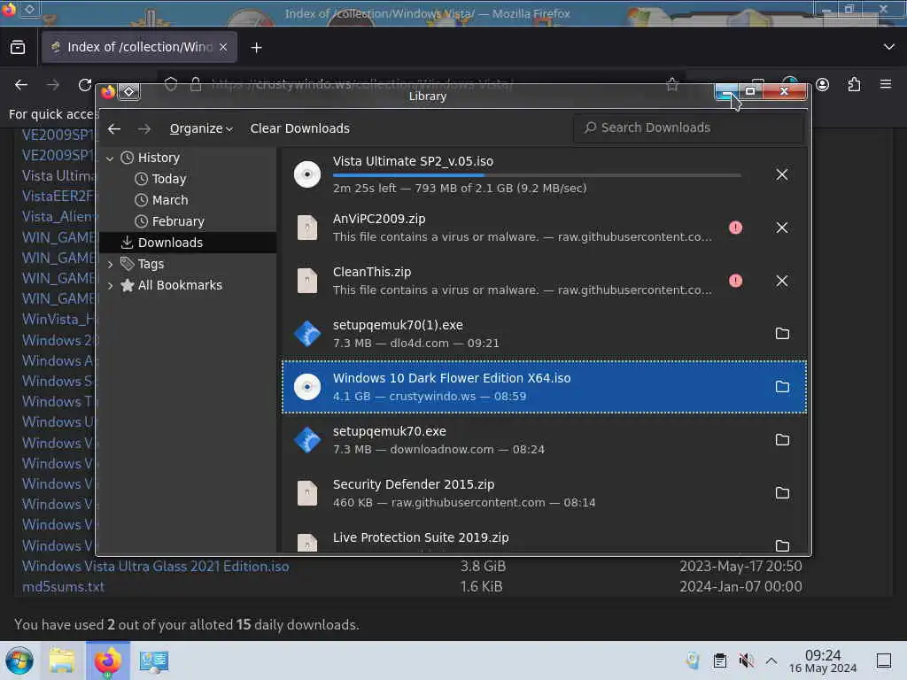Click Firefox back arrow in browser toolbar
This screenshot has width=907, height=680.
tap(21, 85)
